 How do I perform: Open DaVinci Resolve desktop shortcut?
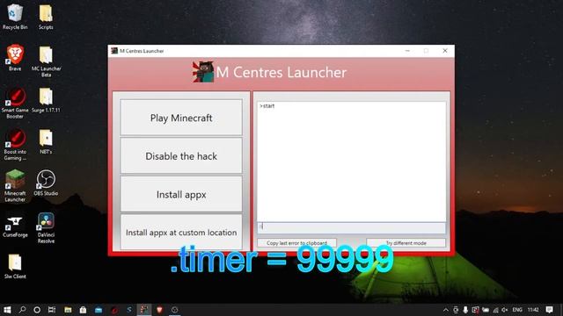(46, 228)
